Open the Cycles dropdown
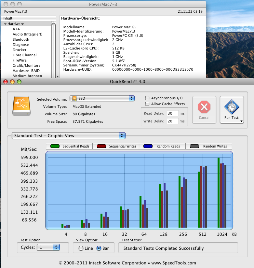This screenshot has width=254, height=268. click(48, 247)
